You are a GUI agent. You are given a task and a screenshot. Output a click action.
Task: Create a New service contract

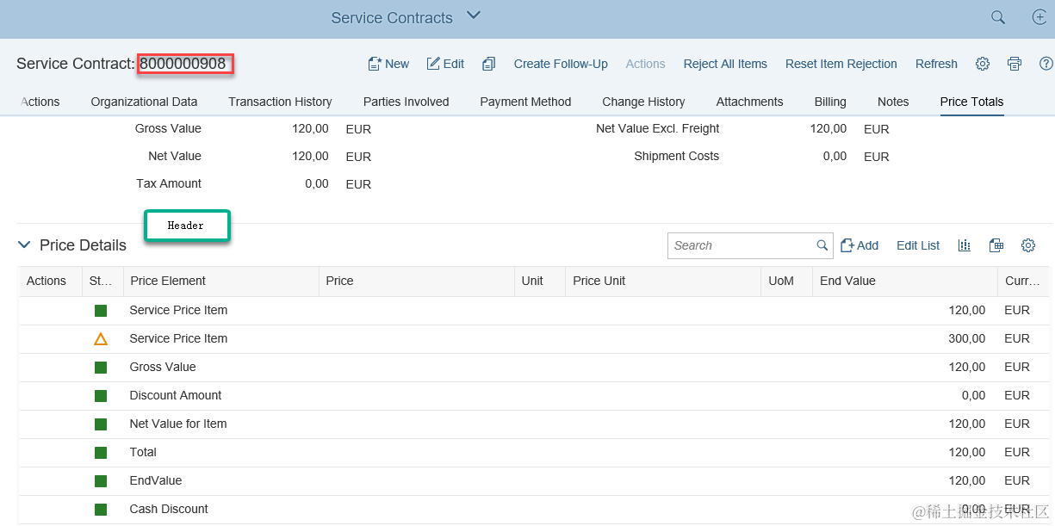pos(388,64)
